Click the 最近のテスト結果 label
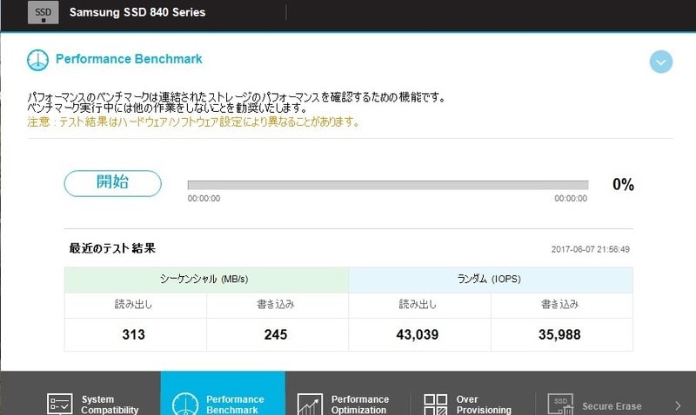 point(112,248)
